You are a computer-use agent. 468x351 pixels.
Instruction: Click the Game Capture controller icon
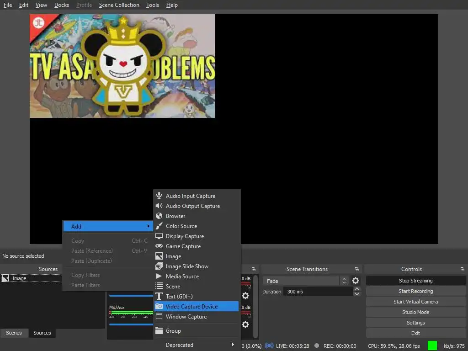pyautogui.click(x=159, y=246)
